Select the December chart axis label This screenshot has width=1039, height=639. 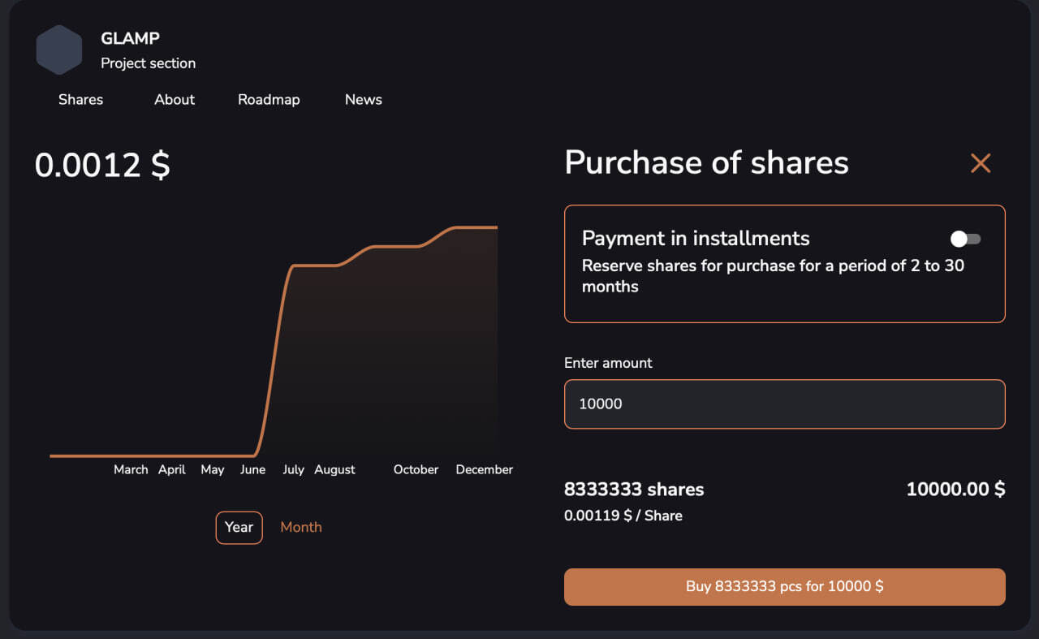click(485, 469)
